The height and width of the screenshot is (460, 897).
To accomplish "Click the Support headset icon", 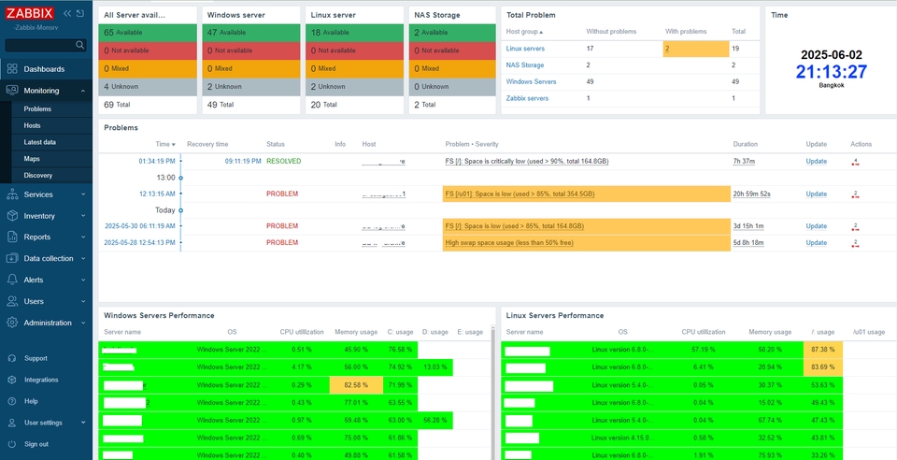I will coord(12,358).
